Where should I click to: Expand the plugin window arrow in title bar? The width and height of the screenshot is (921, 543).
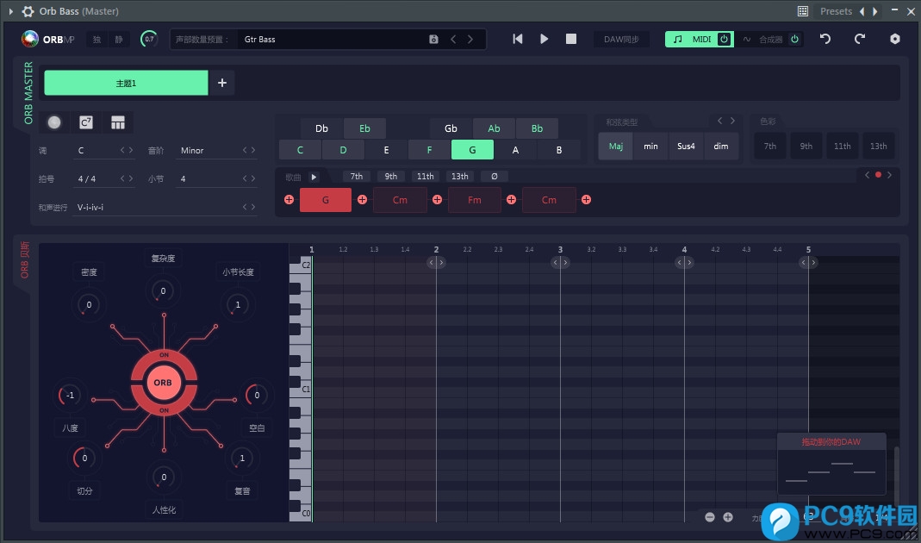tap(10, 11)
